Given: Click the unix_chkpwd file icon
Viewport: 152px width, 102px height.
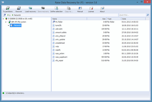Looking at the screenshot, I should point(53,36).
